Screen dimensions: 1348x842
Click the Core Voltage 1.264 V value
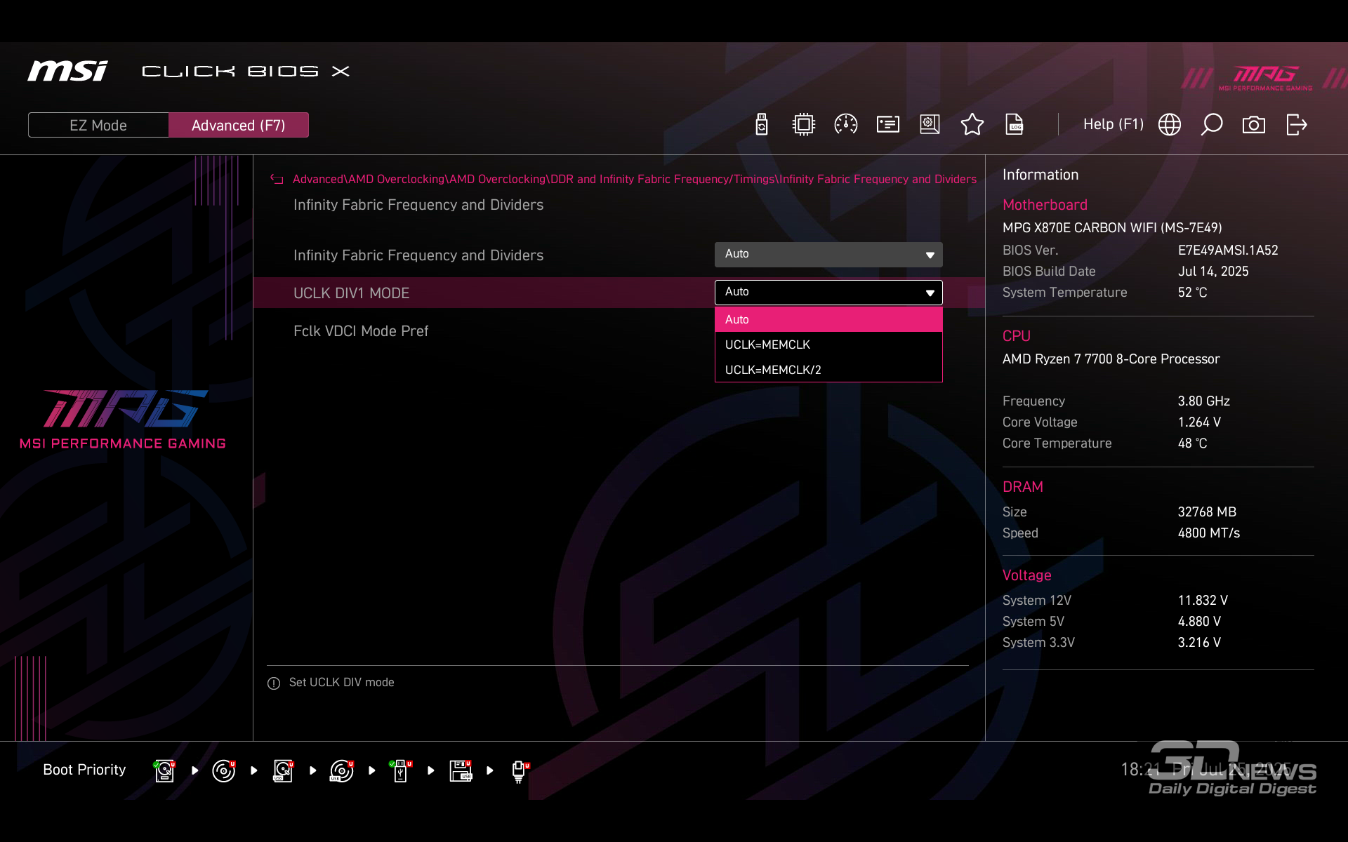(1199, 422)
